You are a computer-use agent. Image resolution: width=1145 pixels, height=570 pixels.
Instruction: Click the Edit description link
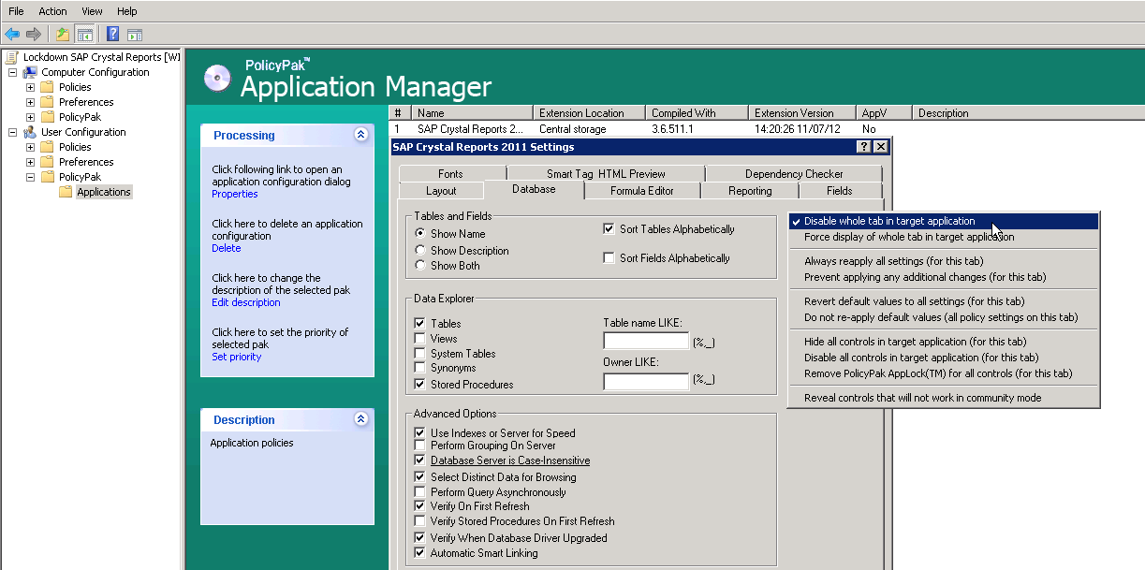(246, 302)
